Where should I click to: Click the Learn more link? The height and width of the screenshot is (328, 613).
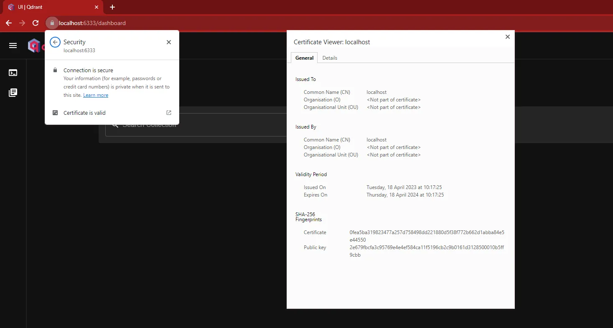pos(96,95)
